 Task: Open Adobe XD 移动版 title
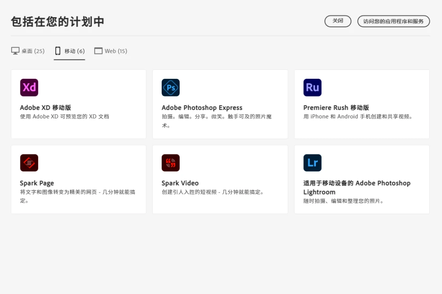click(45, 108)
